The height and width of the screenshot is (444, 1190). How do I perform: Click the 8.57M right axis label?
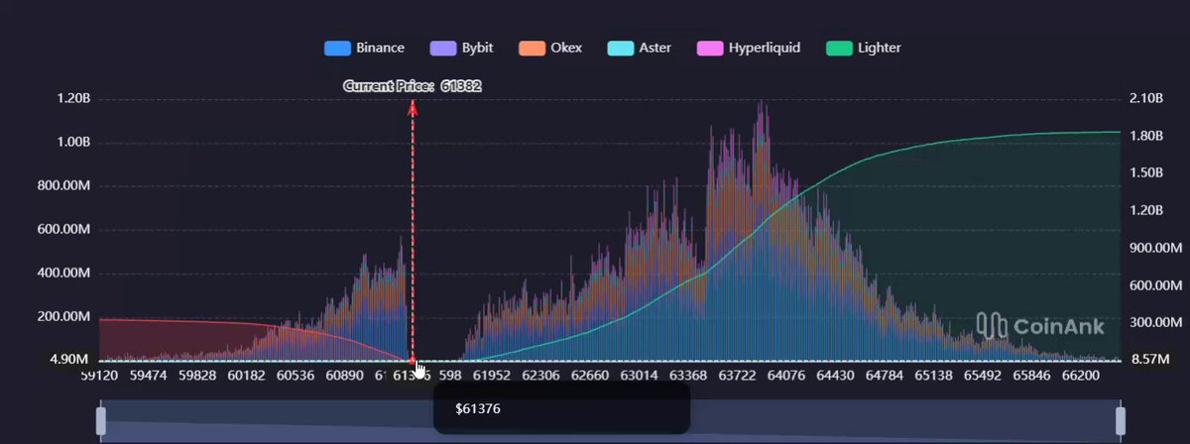(1148, 361)
